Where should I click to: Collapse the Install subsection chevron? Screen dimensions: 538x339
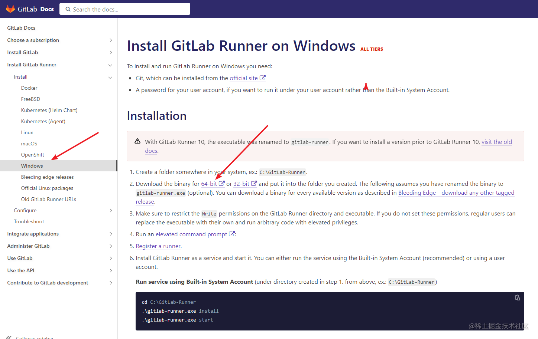click(x=110, y=77)
